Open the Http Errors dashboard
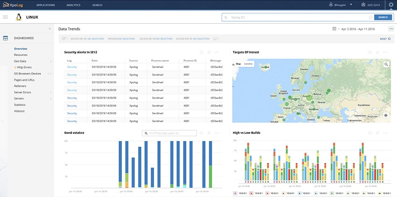Image resolution: width=397 pixels, height=197 pixels. click(x=24, y=67)
